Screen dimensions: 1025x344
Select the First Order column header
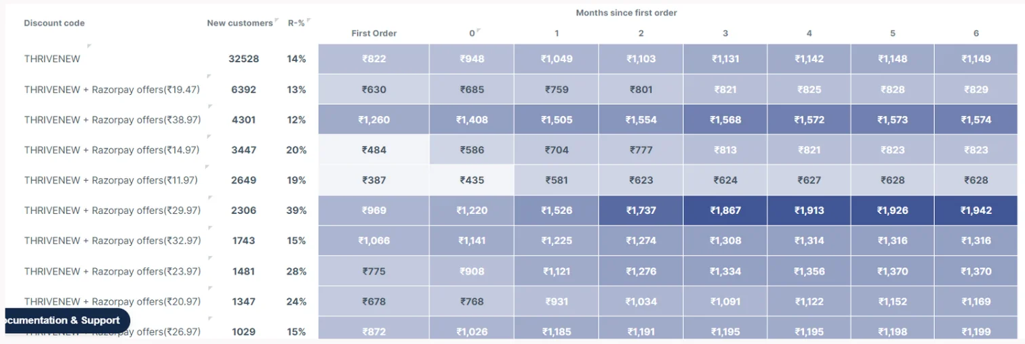click(x=374, y=33)
